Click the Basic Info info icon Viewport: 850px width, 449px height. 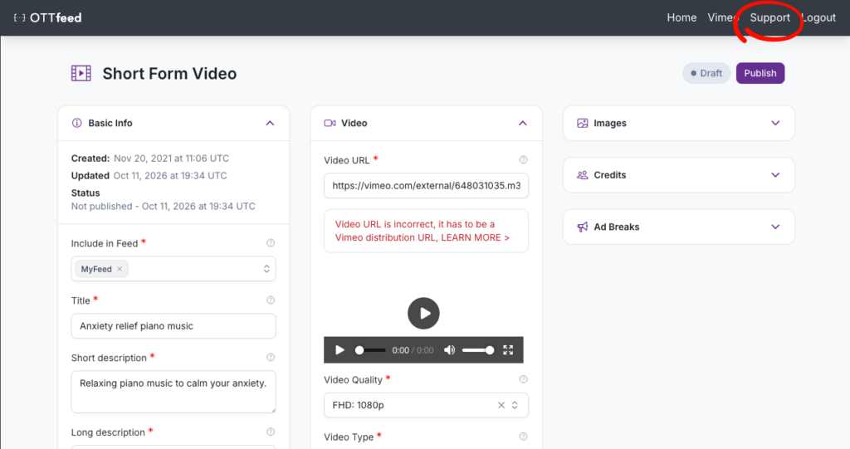(77, 123)
